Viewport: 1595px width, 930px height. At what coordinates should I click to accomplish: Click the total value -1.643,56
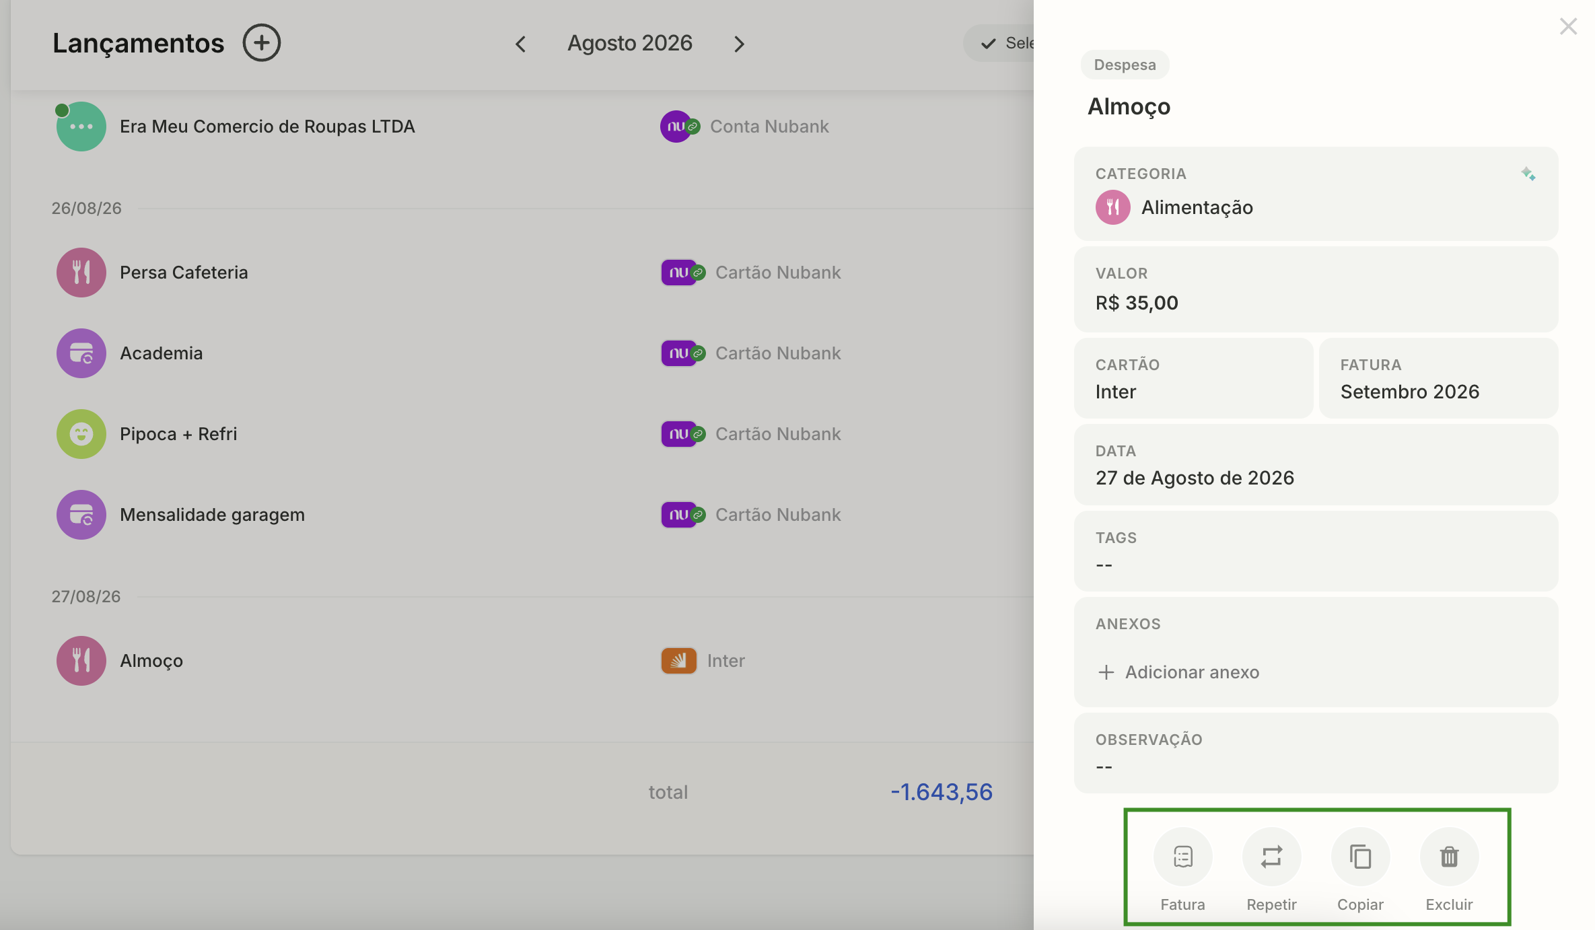coord(941,792)
